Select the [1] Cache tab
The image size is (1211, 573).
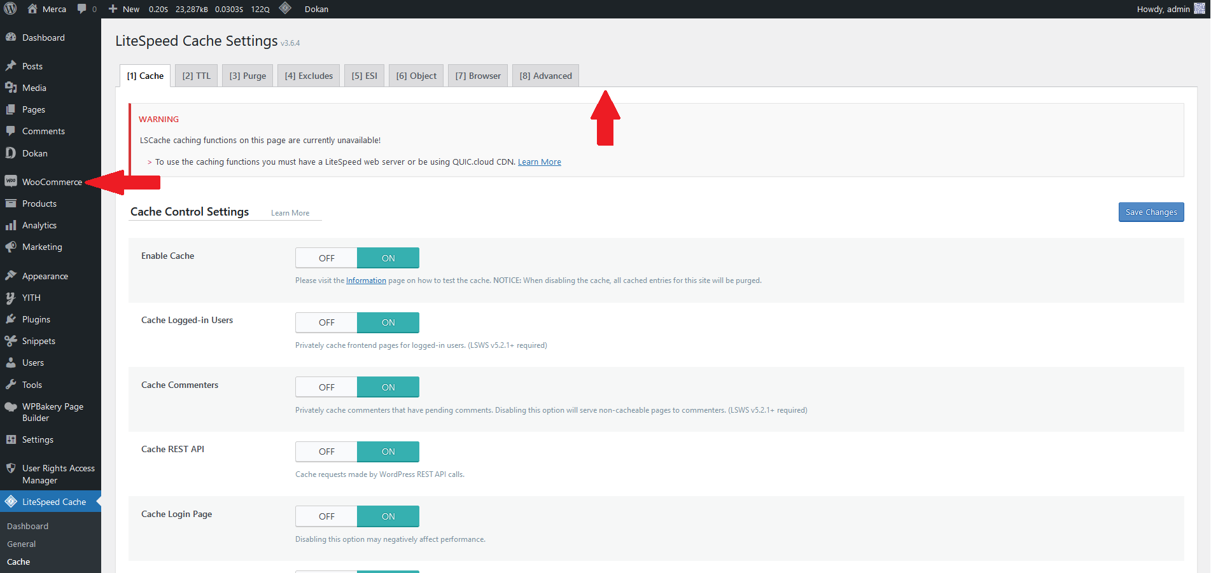(145, 76)
